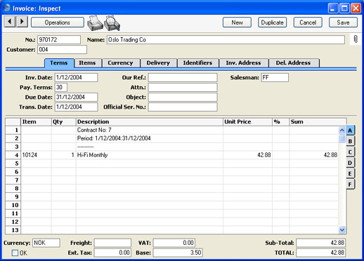
Task: Switch to flip A in item matrix
Action: click(x=350, y=130)
